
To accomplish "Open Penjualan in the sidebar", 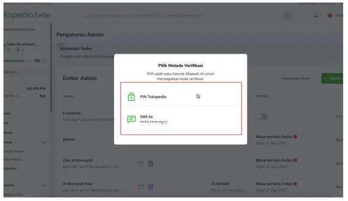I will tap(10, 168).
